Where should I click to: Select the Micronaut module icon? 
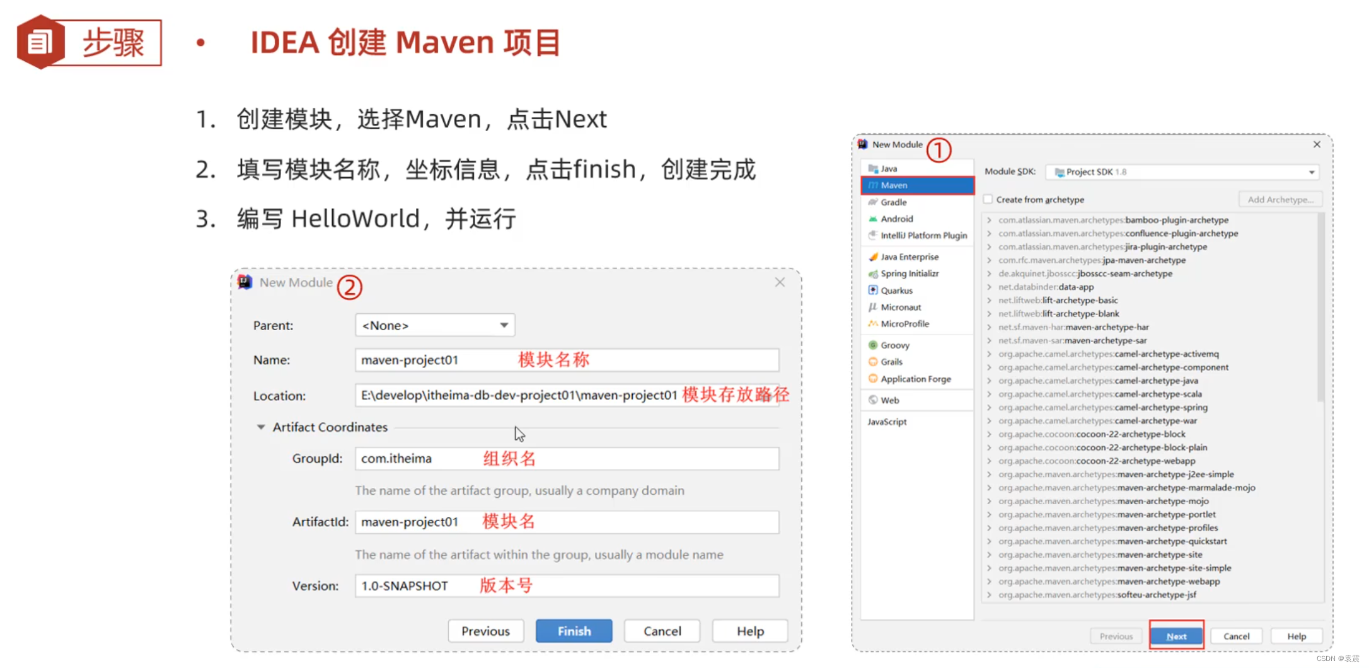(x=873, y=307)
